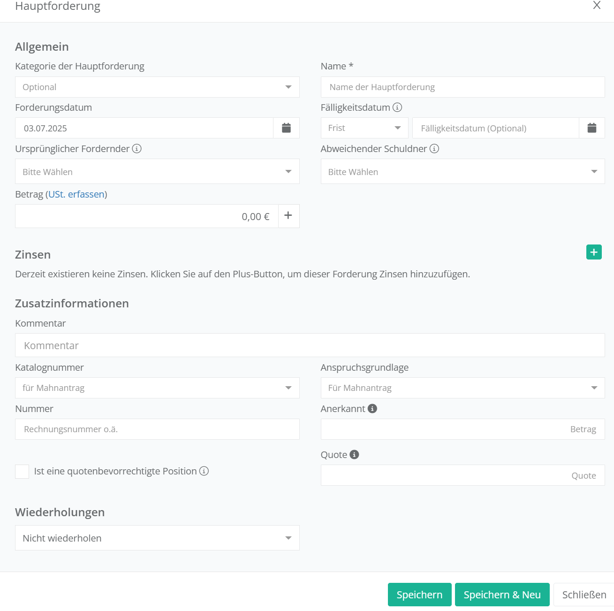Click the plus icon beside Betrag field

pyautogui.click(x=288, y=216)
